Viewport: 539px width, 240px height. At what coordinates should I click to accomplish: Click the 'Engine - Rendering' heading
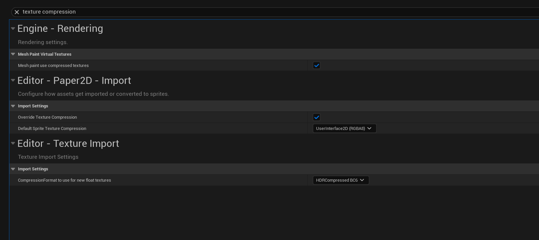click(60, 29)
